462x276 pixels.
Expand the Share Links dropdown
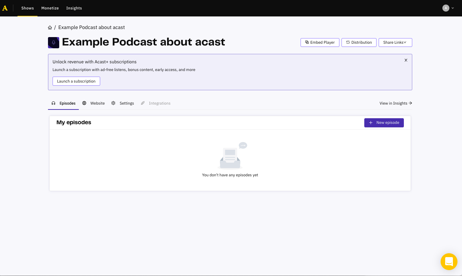[395, 42]
